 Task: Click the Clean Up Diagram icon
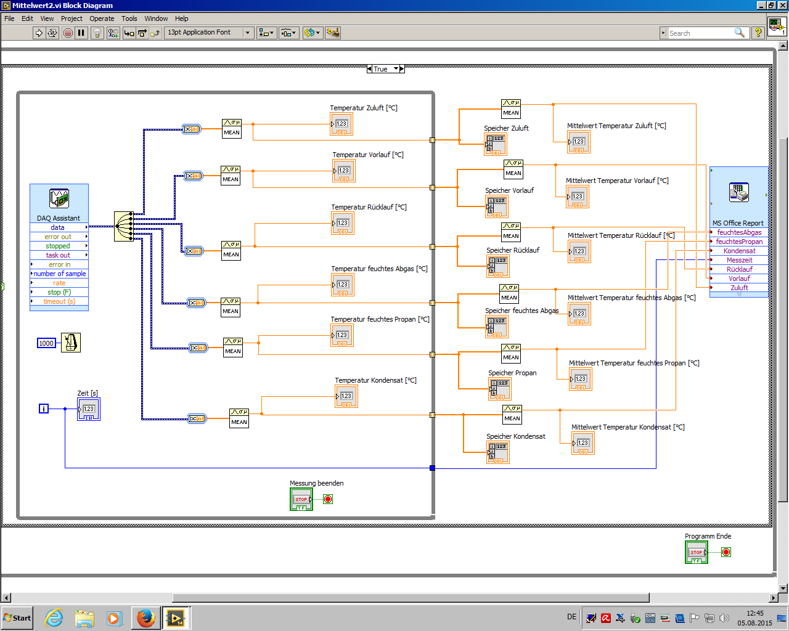[x=333, y=33]
